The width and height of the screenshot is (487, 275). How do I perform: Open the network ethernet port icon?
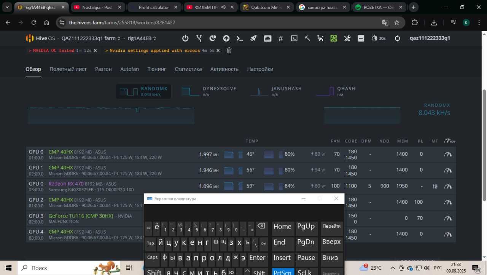point(267,38)
